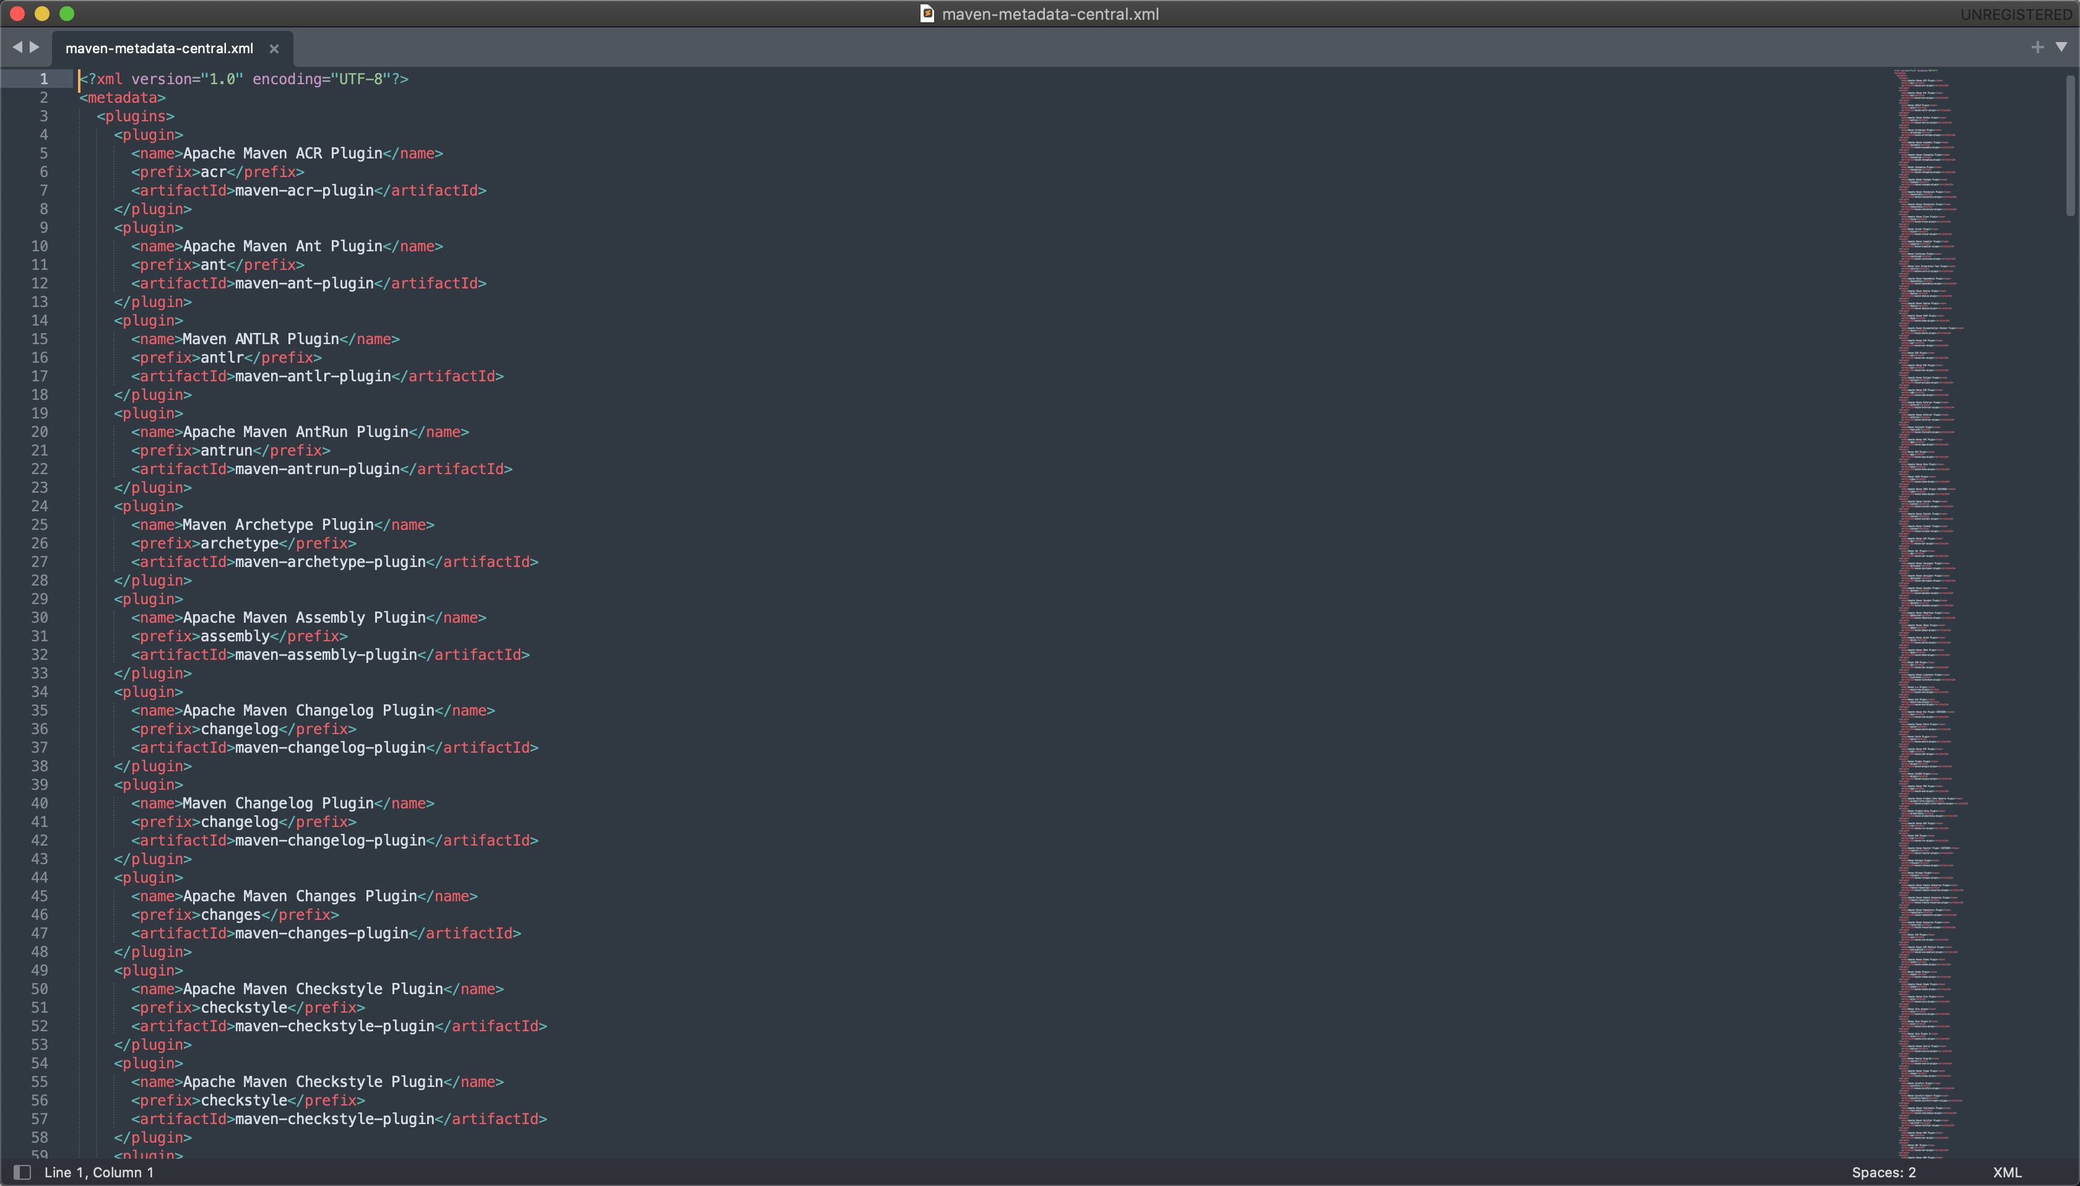This screenshot has height=1186, width=2080.
Task: Click the next tab right arrow
Action: point(35,47)
